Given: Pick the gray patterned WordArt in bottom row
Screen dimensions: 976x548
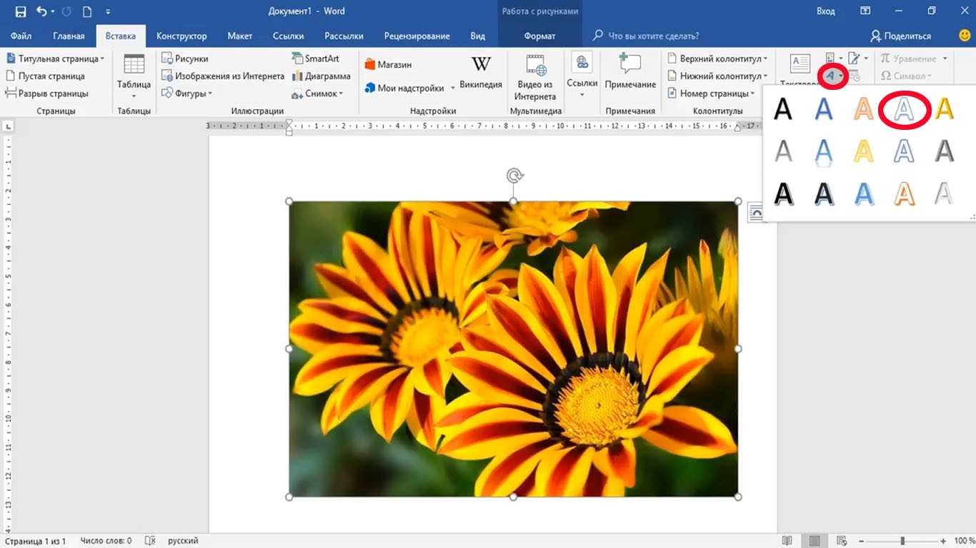Looking at the screenshot, I should (x=945, y=193).
